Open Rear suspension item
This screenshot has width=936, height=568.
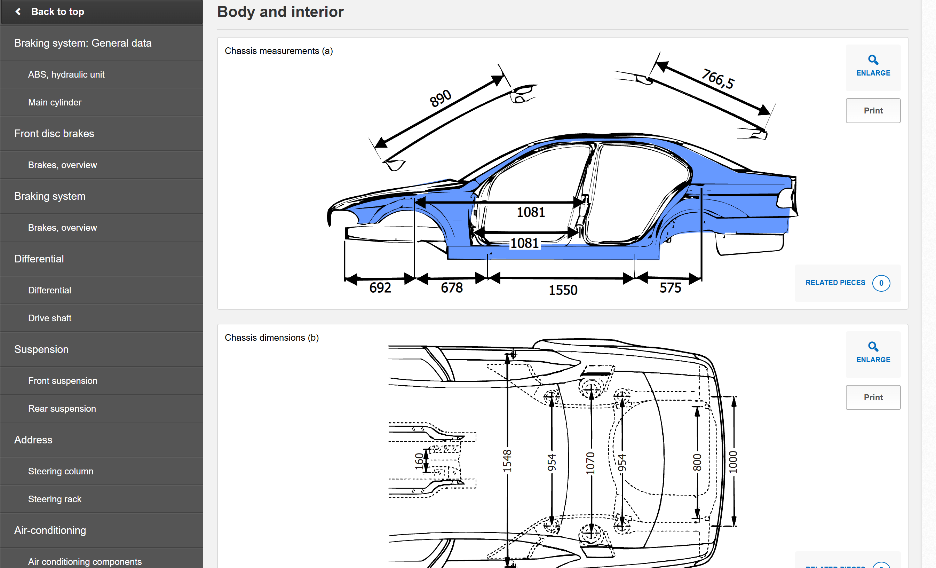pyautogui.click(x=102, y=409)
